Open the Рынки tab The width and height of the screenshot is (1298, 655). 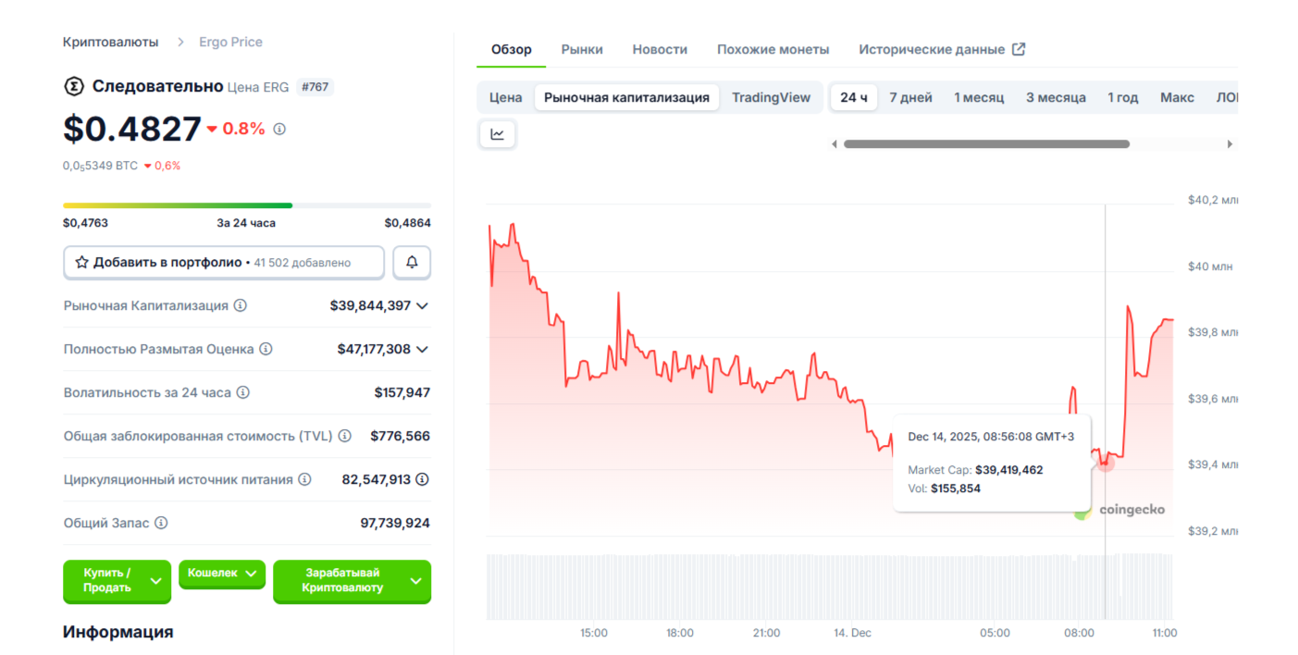582,49
